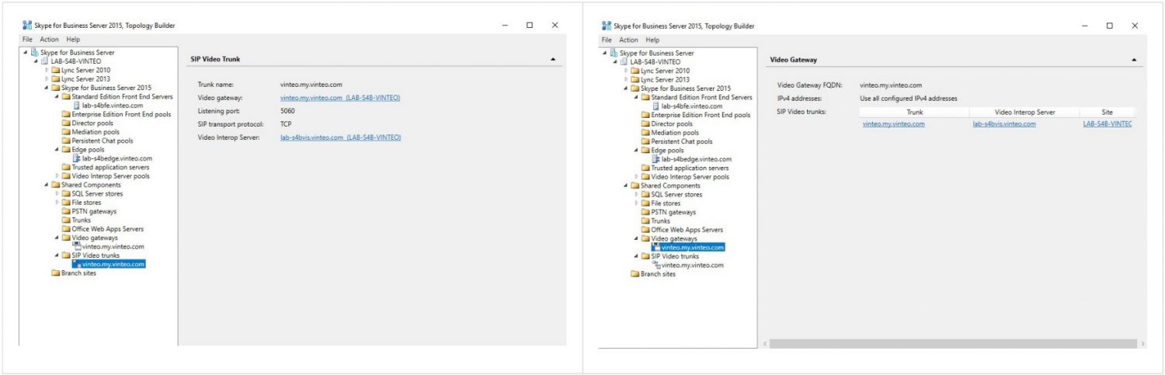1165x375 pixels.
Task: Collapse Standard Edition Front End Servers, left window
Action: (x=57, y=96)
